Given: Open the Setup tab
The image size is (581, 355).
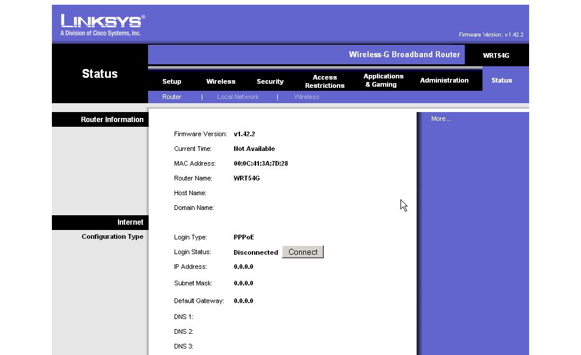Looking at the screenshot, I should pyautogui.click(x=172, y=81).
